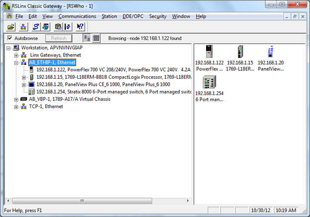The image size is (310, 217).
Task: Click the horizontal scrollbar right arrow
Action: pyautogui.click(x=188, y=201)
